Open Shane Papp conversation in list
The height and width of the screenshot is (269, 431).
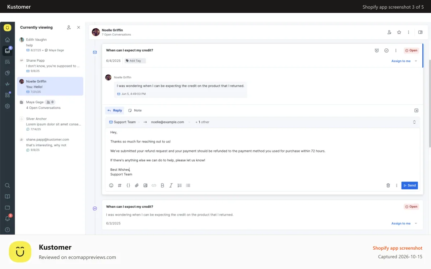coord(50,66)
